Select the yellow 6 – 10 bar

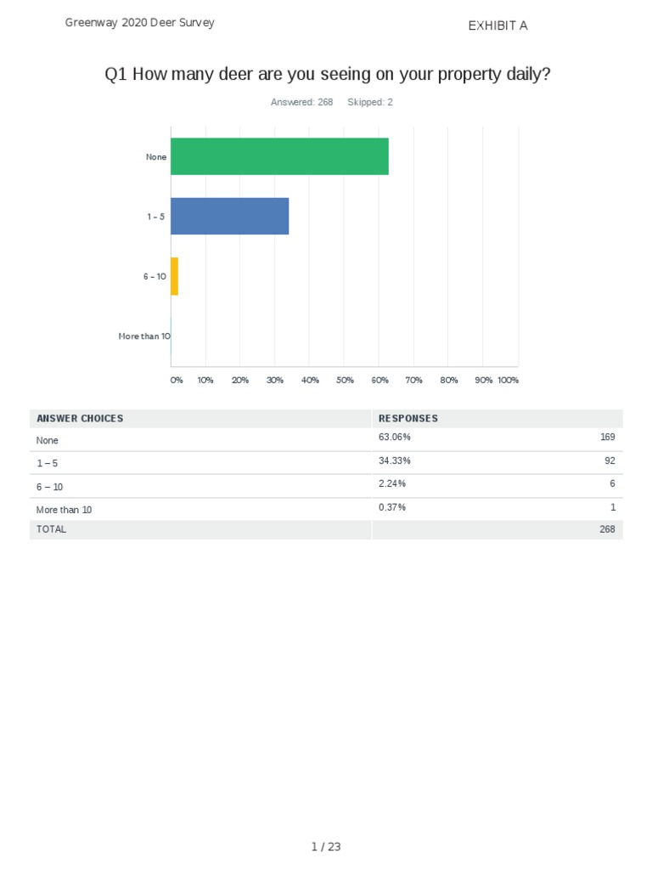[174, 276]
